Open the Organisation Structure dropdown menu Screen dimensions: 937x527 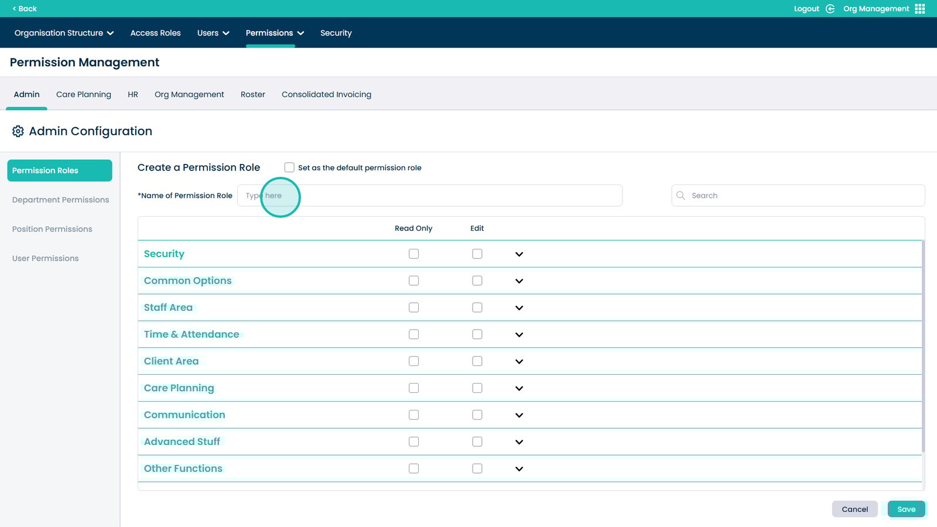coord(64,33)
